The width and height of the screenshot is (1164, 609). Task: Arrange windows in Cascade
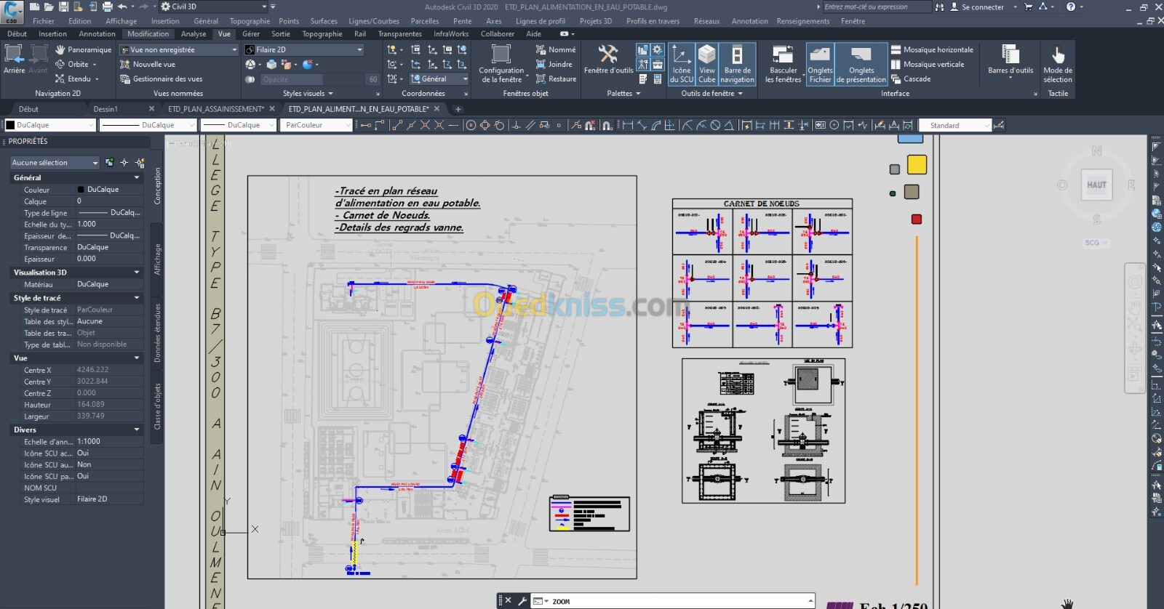pos(911,78)
